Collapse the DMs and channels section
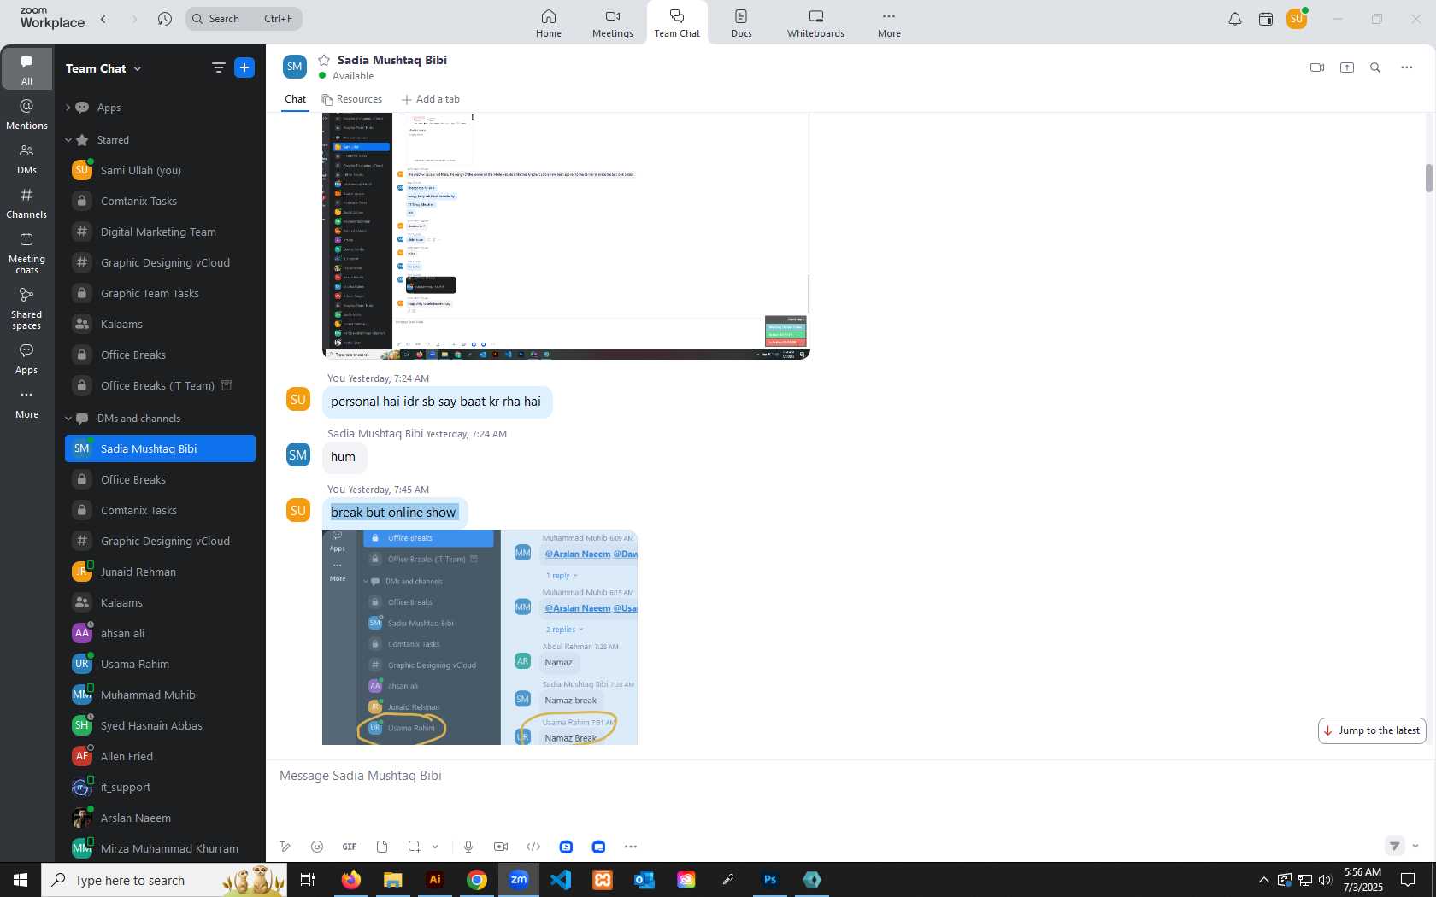1436x897 pixels. click(68, 419)
